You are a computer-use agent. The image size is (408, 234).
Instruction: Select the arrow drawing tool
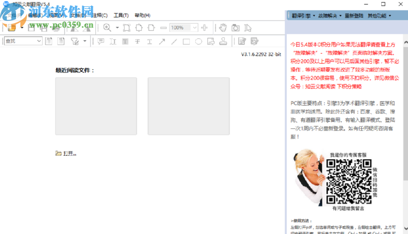[162, 41]
